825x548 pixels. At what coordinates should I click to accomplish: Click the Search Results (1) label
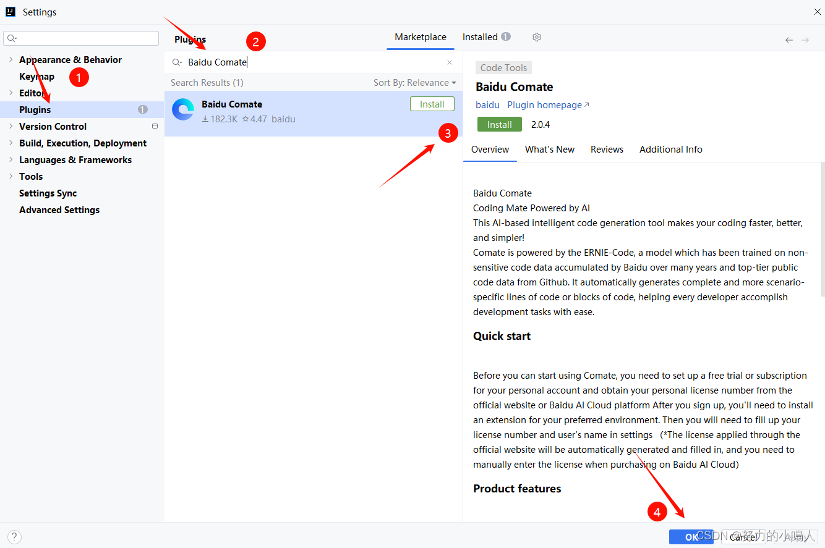click(207, 83)
